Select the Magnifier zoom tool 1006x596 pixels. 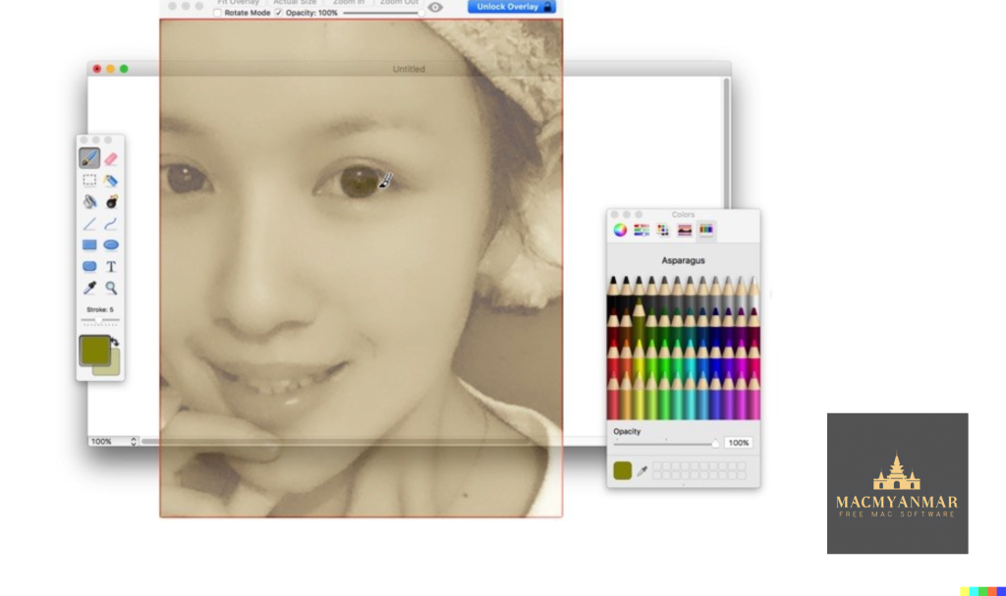(x=111, y=288)
